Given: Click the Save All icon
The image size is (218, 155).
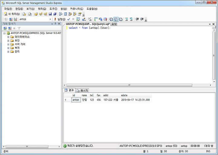Looking at the screenshot, I should click(55, 14).
